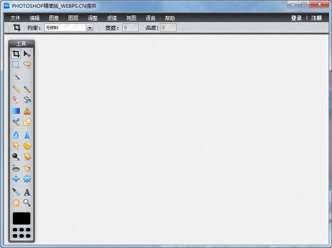Minimize the Photoshop window

coord(293,4)
